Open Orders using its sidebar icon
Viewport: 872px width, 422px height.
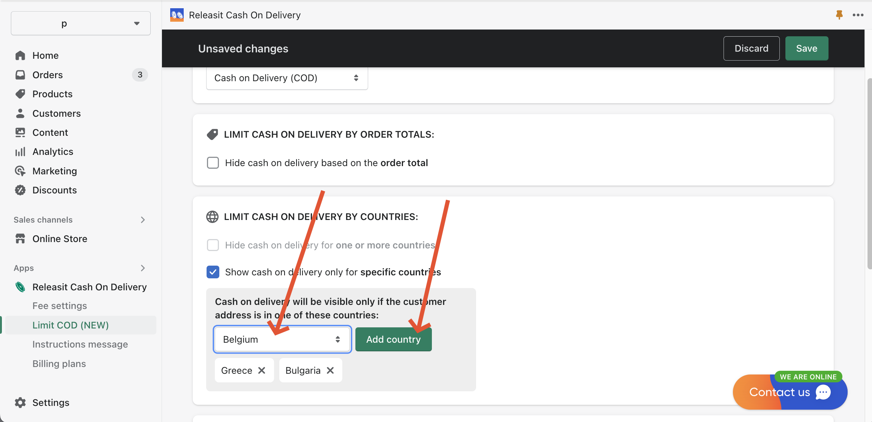(21, 74)
